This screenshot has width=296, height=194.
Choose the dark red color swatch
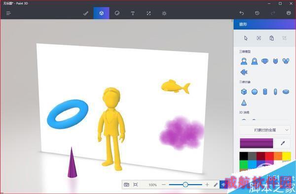point(260,156)
